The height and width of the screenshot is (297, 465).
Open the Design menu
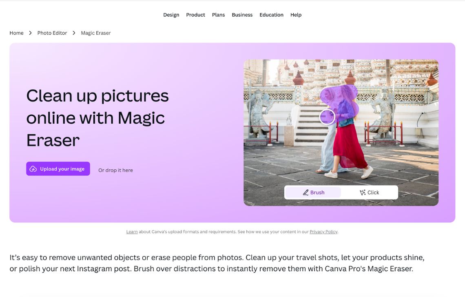[x=171, y=15]
